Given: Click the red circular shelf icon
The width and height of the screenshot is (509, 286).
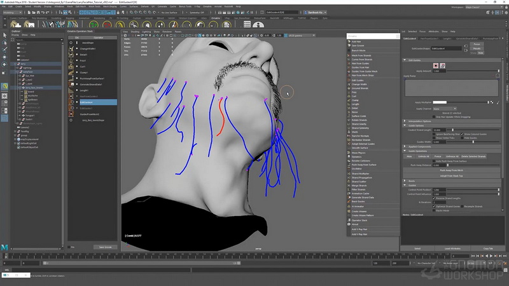Looking at the screenshot, I should pos(107,25).
